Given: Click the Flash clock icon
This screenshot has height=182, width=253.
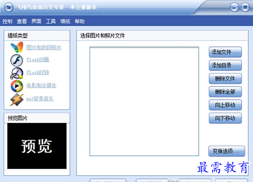Looking at the screenshot, I should click(x=17, y=74).
